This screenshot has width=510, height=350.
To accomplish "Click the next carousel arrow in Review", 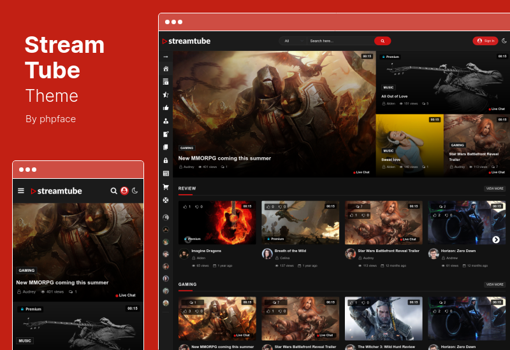I will click(x=496, y=240).
